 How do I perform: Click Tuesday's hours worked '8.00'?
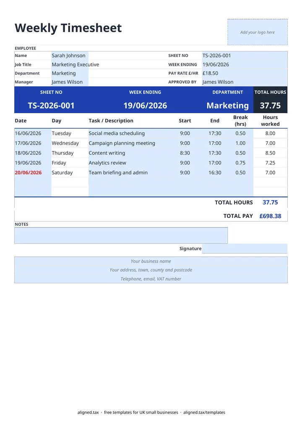[x=270, y=133]
